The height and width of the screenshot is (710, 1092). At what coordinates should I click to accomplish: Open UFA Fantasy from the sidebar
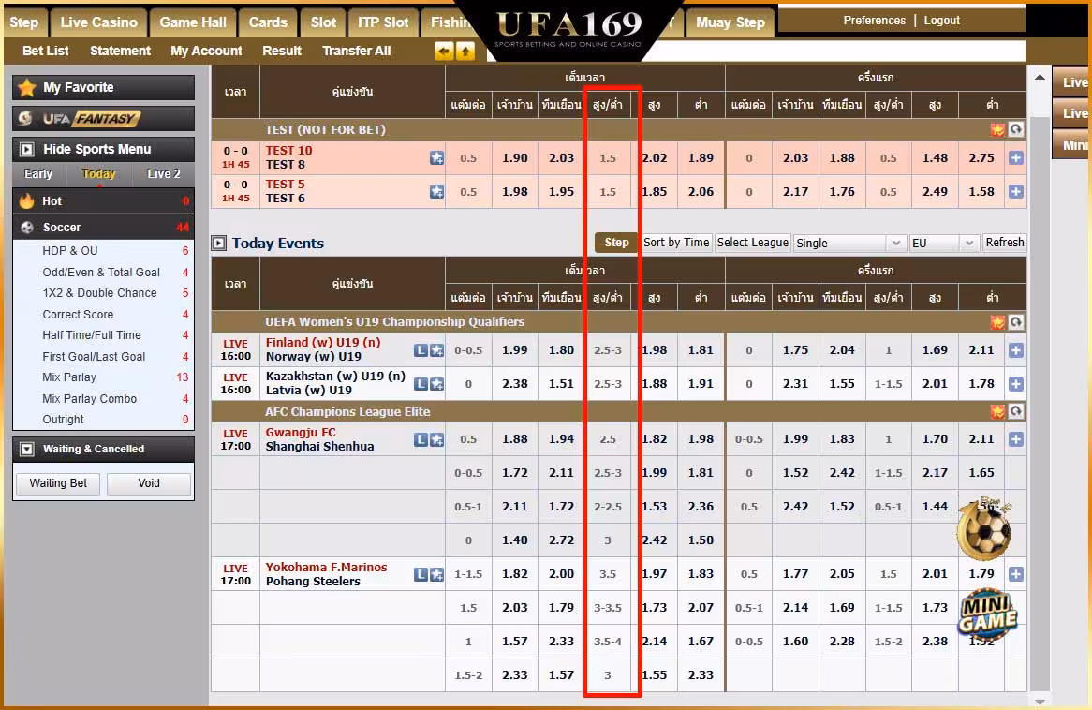tap(103, 119)
